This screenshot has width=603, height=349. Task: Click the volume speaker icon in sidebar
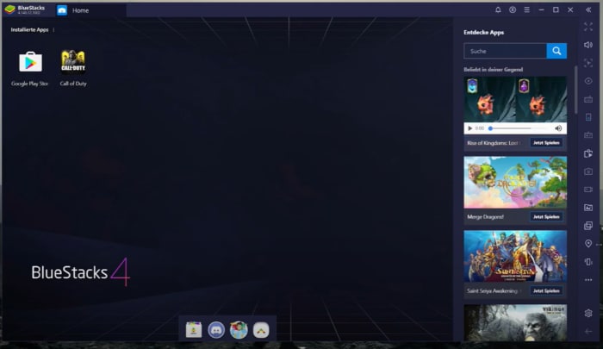[588, 45]
